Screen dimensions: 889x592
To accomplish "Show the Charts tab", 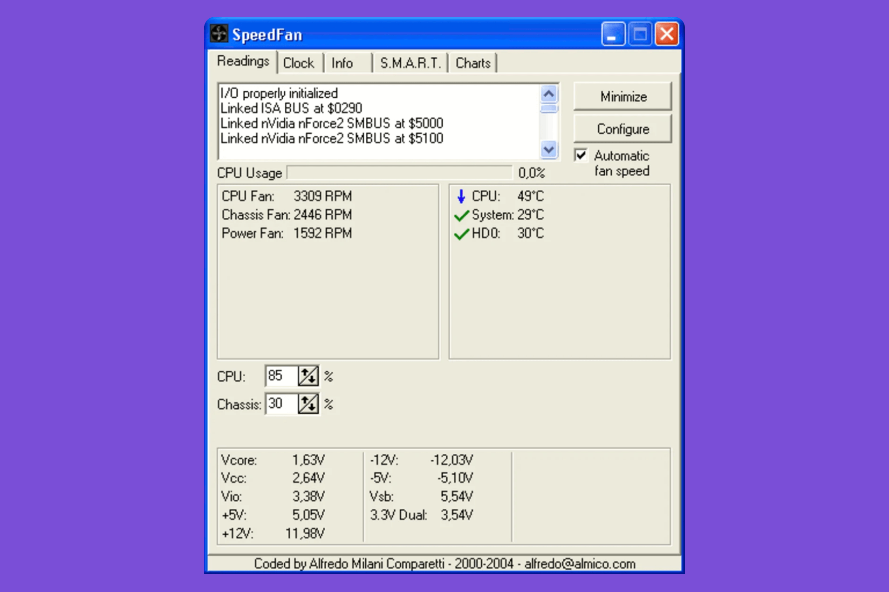I will coord(472,63).
